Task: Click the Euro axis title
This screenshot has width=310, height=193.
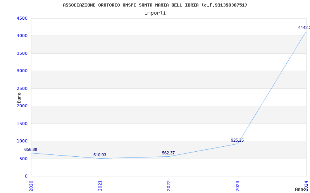Action: 19,98
